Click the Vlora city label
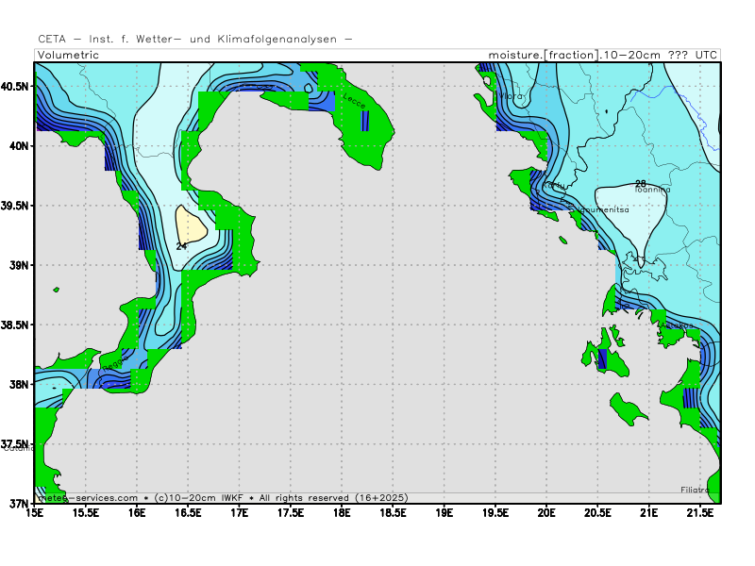The height and width of the screenshot is (566, 755). click(x=512, y=96)
